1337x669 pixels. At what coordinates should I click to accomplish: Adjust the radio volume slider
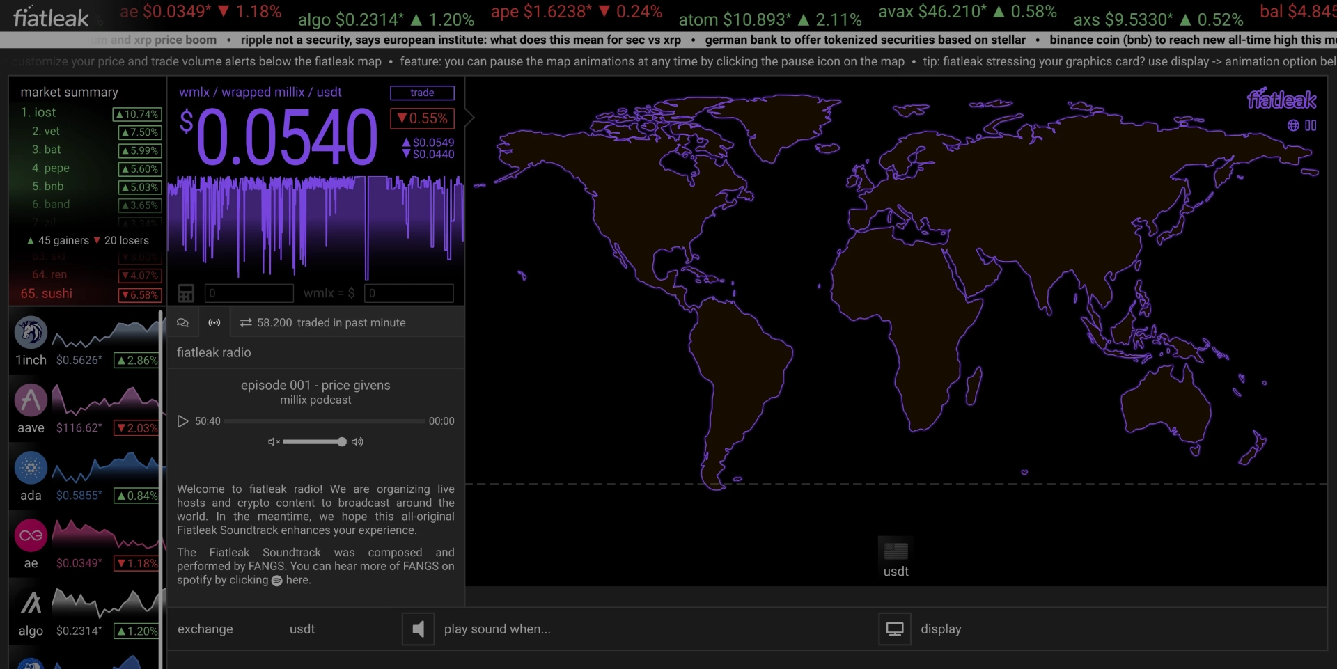[315, 442]
